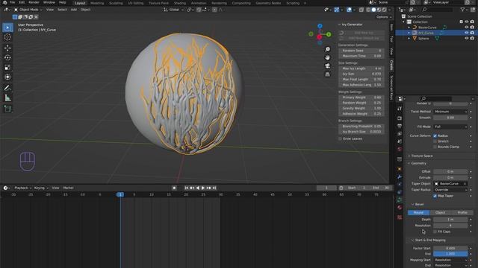The height and width of the screenshot is (268, 478).
Task: Uncheck Collection exclude checkbox
Action: [x=461, y=22]
